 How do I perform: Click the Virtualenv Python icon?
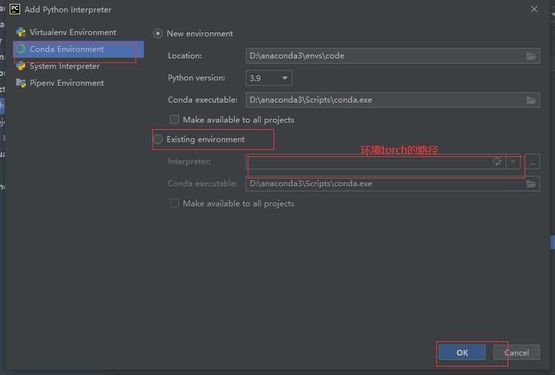[x=21, y=32]
